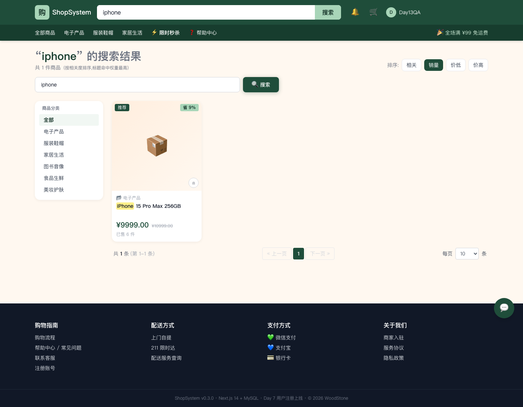Open the items-per-page dropdown

[x=467, y=254]
